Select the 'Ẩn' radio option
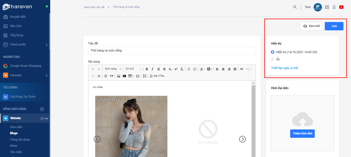This screenshot has height=157, width=351. [273, 59]
